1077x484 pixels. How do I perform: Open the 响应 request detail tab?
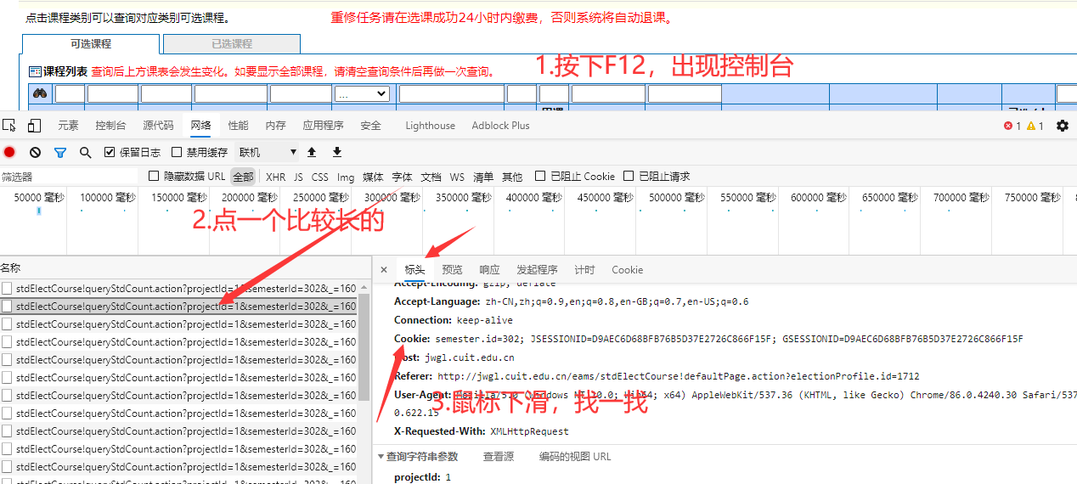(490, 270)
